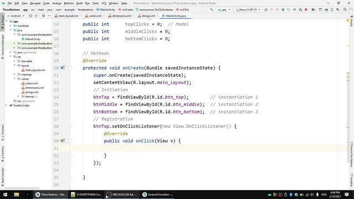
Task: Open the Project tool window side tab
Action: 2,22
